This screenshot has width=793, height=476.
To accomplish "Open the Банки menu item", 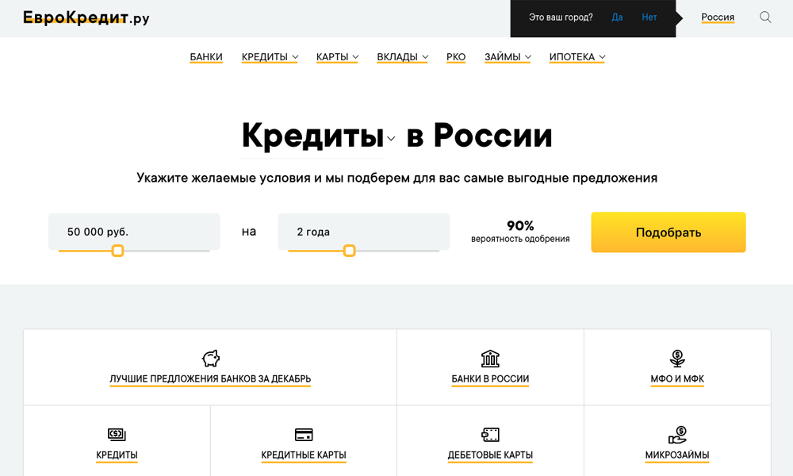I will (206, 57).
